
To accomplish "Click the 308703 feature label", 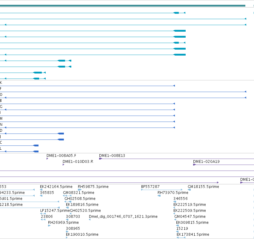I will (73, 217).
